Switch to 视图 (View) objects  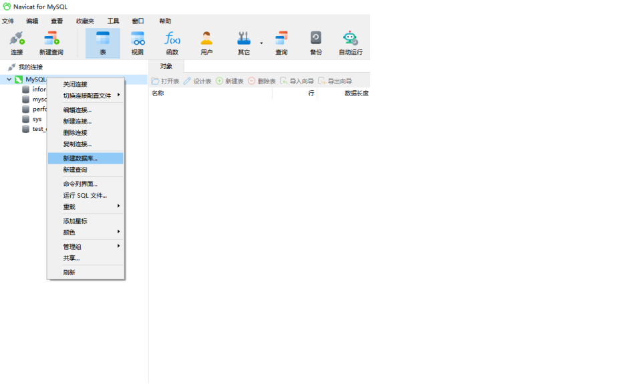(138, 43)
